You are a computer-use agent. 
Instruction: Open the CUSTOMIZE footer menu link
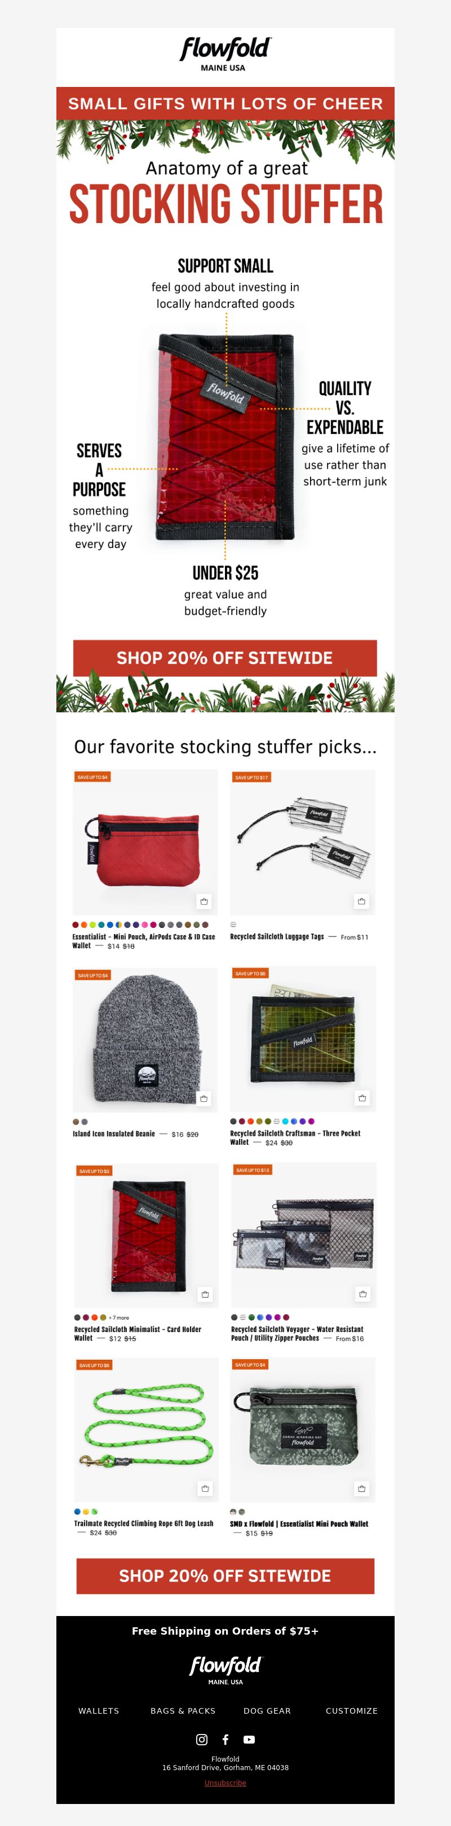[352, 1710]
